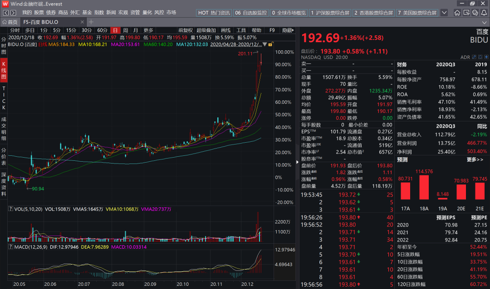
Task: Open the 超级叠加 overlay tool
Action: (206, 30)
